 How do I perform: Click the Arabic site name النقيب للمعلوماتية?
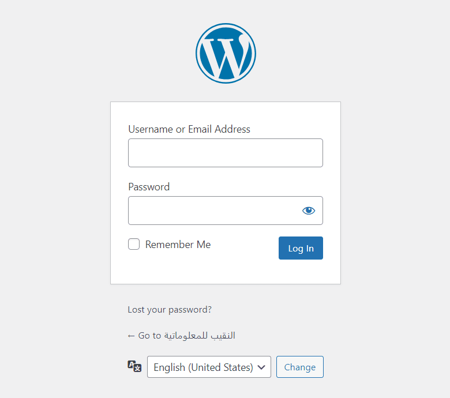(200, 336)
